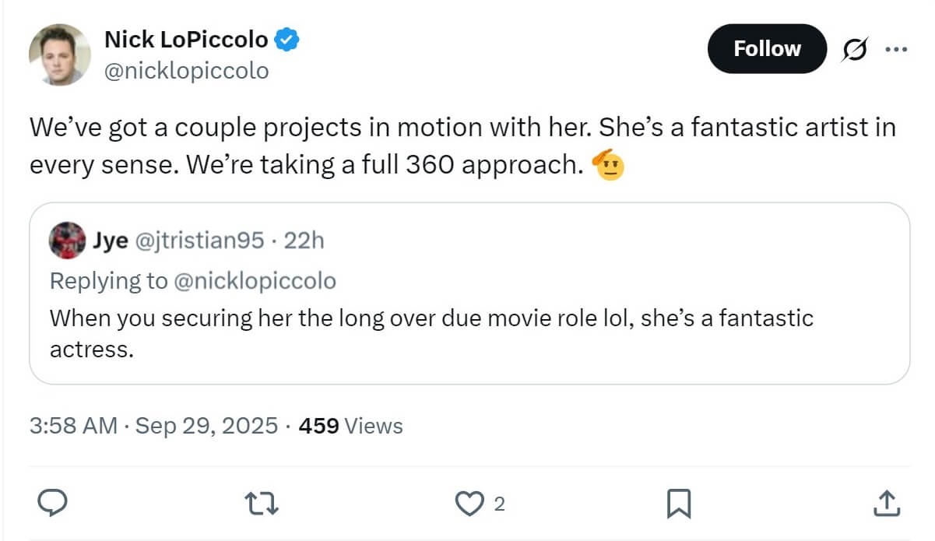935x541 pixels.
Task: Repost this tweet via retweet icon
Action: [x=262, y=504]
